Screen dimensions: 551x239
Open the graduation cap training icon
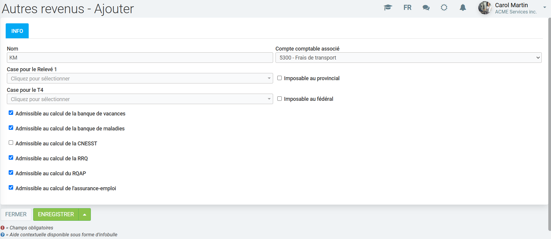point(388,7)
